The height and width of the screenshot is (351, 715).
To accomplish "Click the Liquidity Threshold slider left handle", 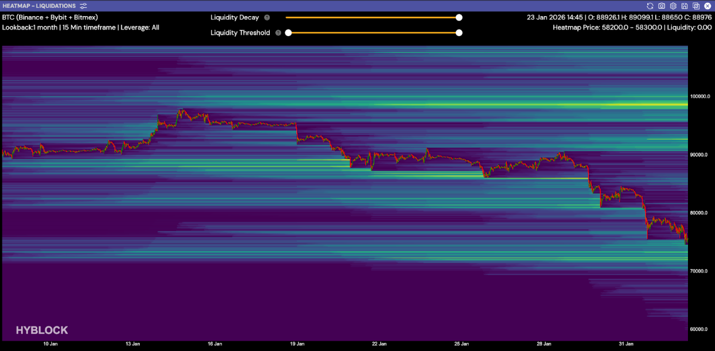I will [288, 33].
